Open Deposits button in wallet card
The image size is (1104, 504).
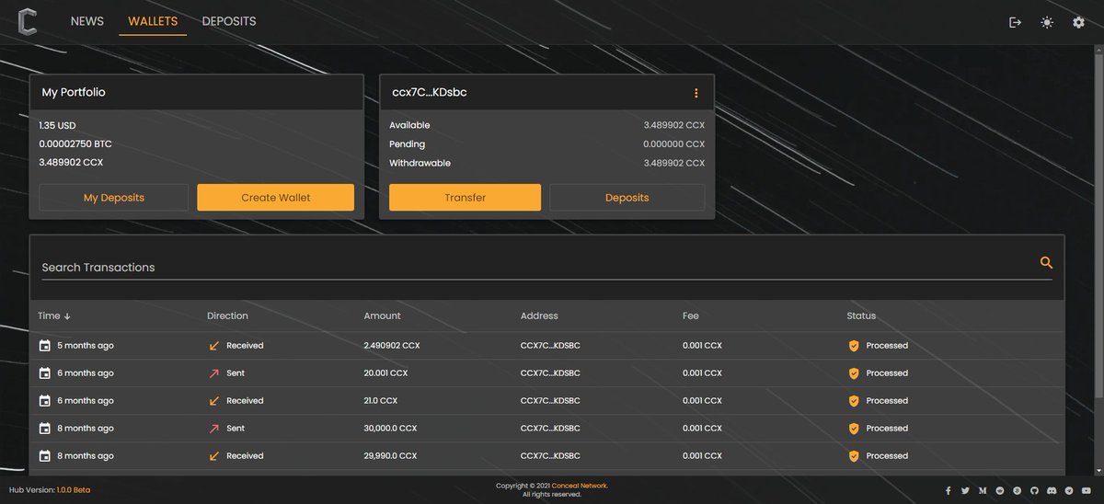tap(627, 198)
